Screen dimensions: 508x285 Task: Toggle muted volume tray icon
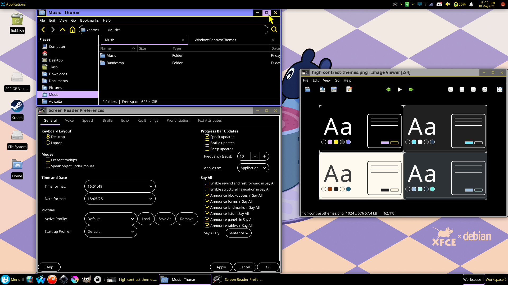tap(448, 4)
